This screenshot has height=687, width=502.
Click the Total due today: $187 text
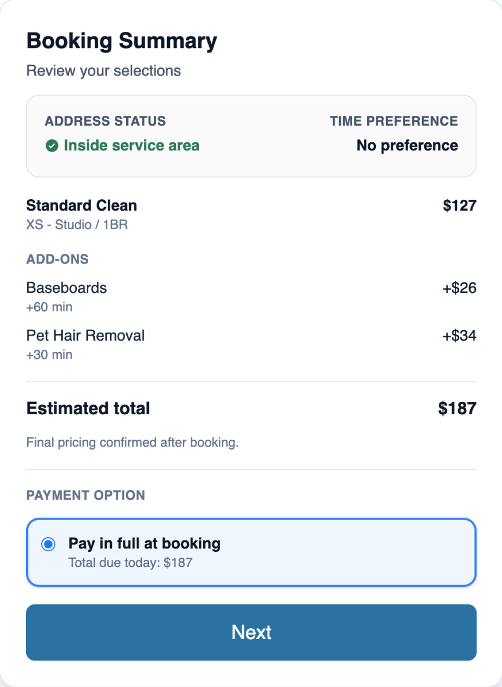130,563
